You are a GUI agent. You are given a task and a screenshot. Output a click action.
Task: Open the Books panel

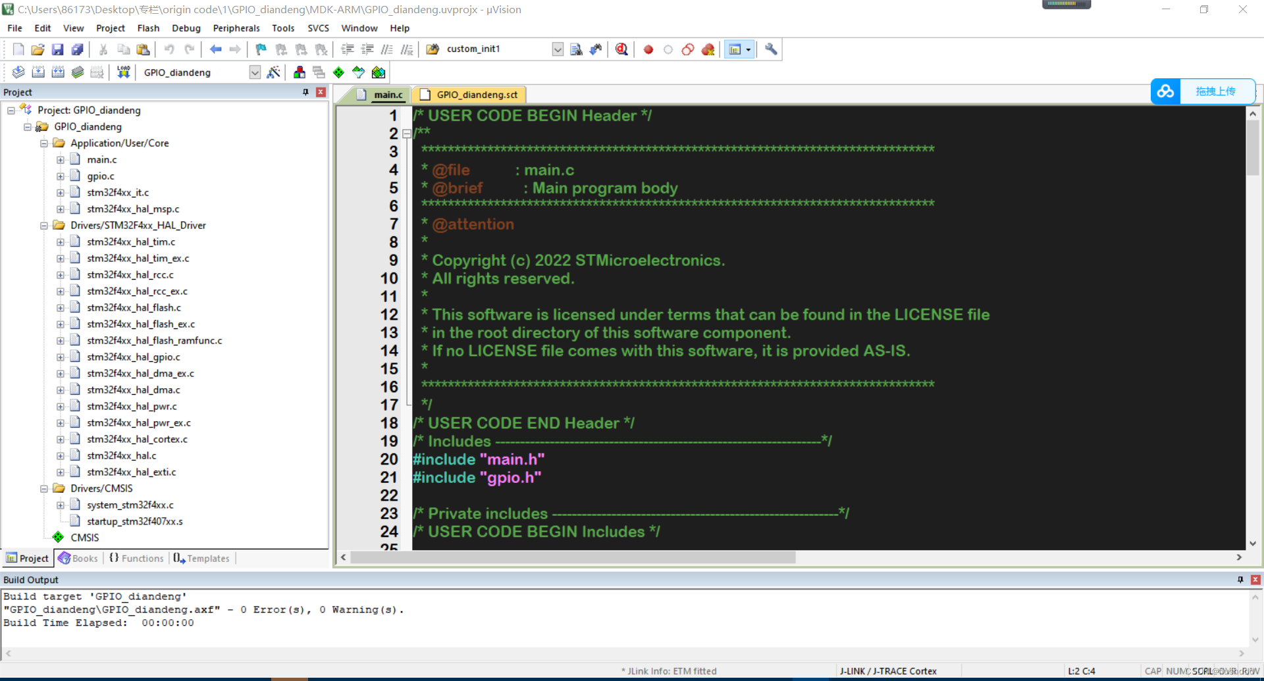(78, 558)
